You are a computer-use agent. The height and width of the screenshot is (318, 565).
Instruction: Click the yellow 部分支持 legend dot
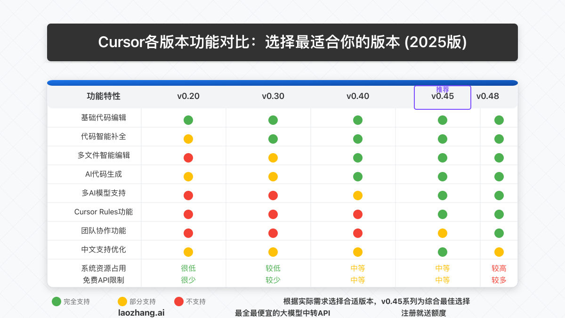(122, 302)
